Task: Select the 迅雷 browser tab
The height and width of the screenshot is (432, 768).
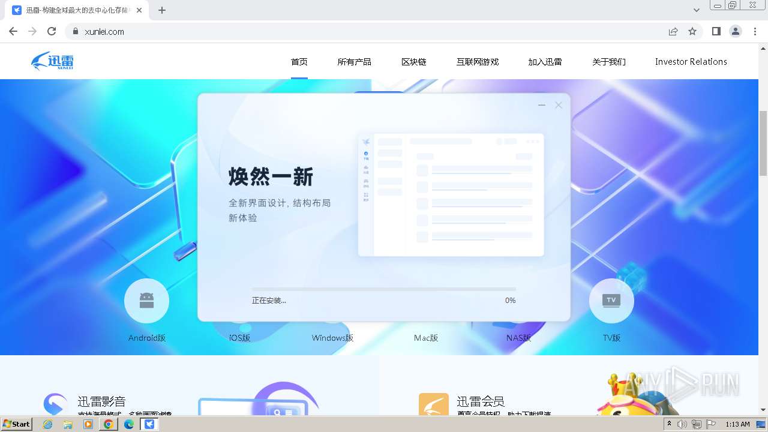Action: (77, 10)
